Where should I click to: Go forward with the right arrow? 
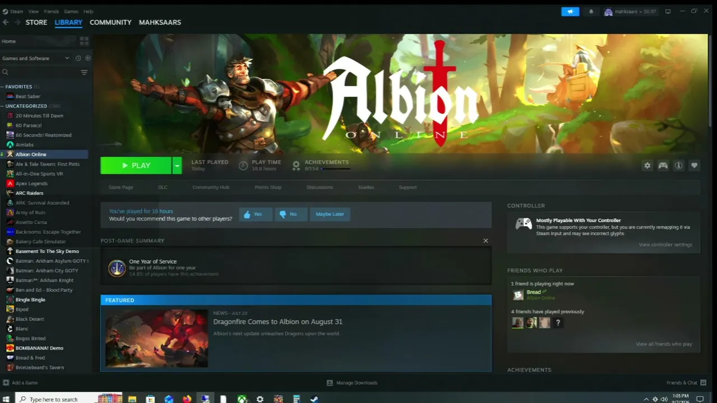point(17,22)
